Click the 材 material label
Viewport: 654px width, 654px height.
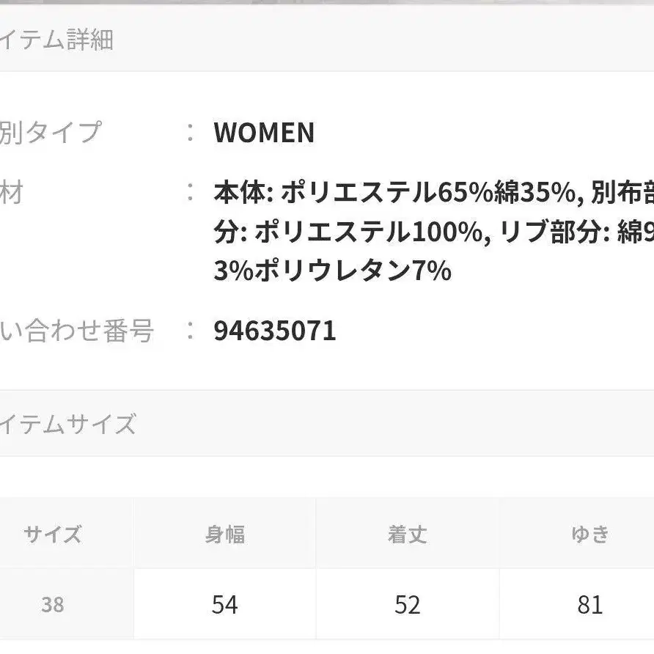point(12,193)
